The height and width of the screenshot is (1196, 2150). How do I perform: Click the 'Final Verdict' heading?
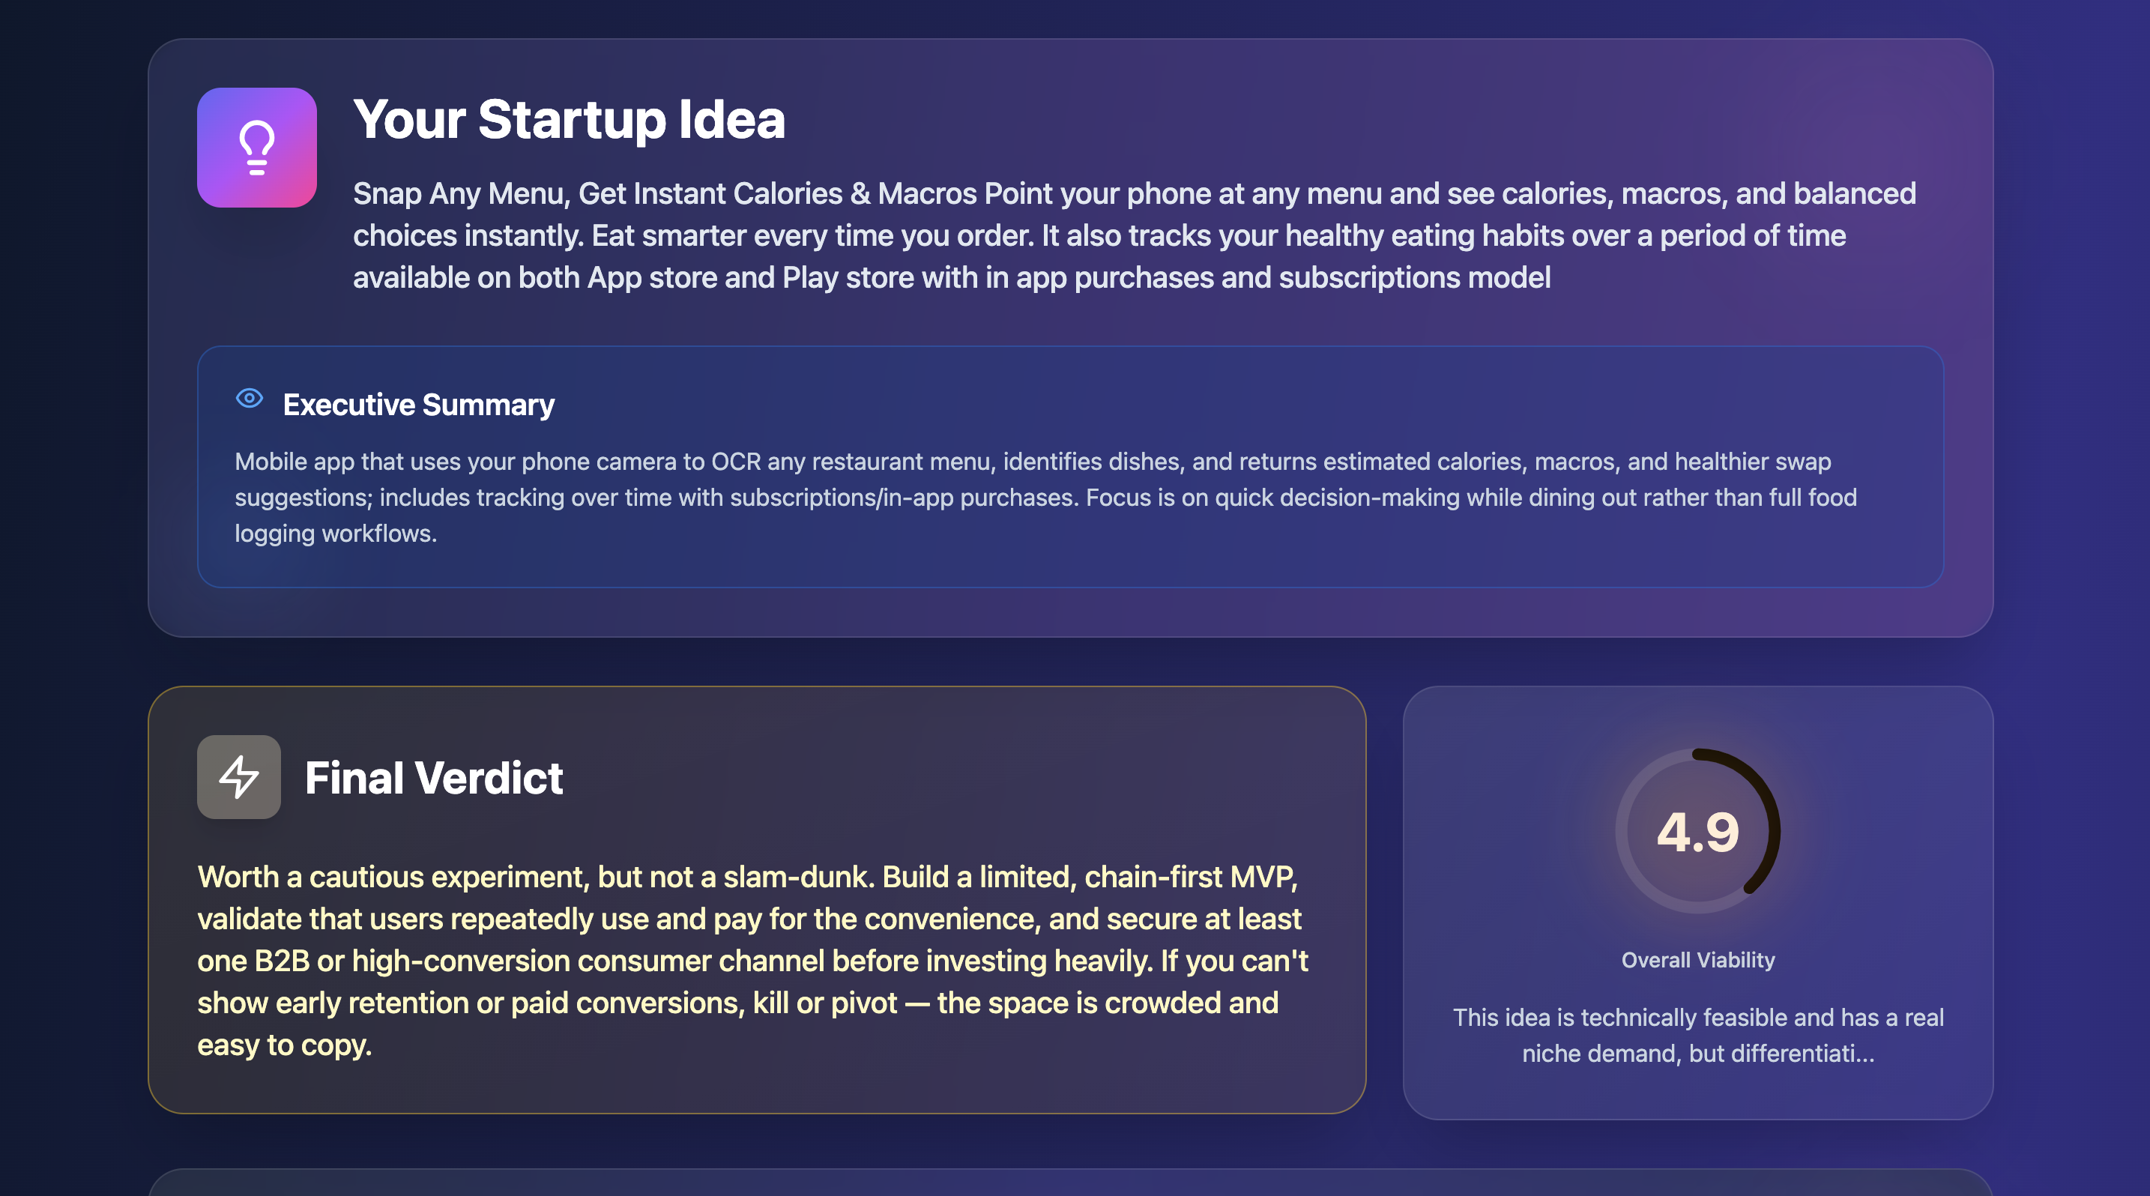click(434, 776)
